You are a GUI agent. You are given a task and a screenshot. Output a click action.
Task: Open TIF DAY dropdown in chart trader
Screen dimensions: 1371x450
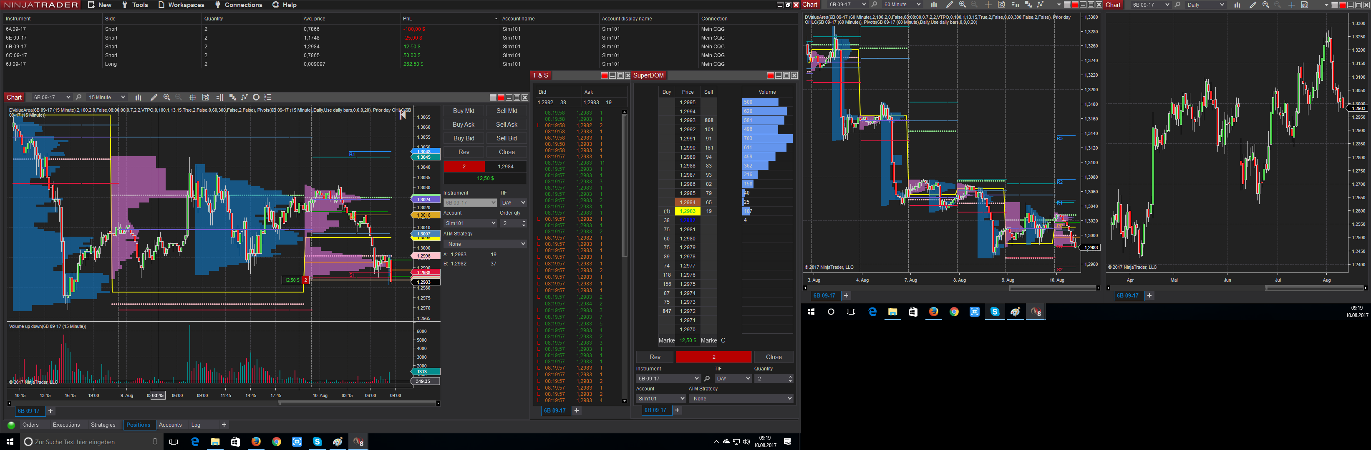click(x=513, y=203)
